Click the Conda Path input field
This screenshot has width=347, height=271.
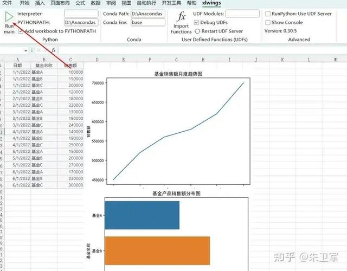(x=148, y=14)
